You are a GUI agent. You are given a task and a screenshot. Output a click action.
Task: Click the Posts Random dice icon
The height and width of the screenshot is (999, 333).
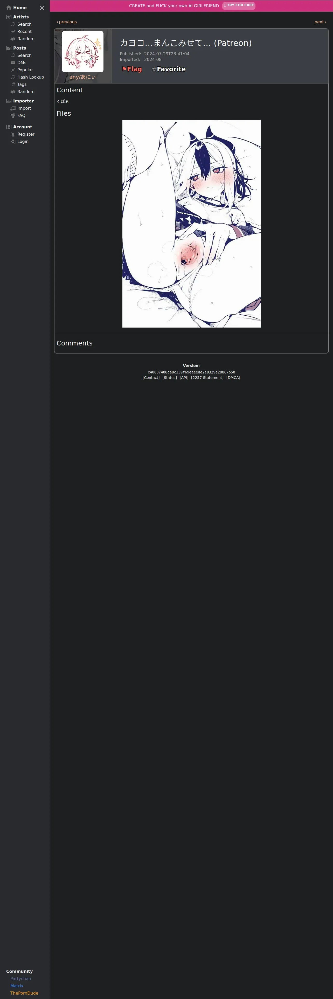[13, 92]
